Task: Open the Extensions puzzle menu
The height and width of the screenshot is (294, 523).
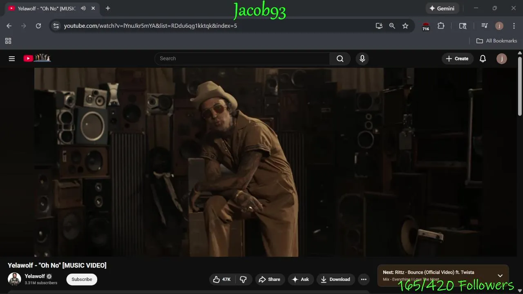Action: click(441, 26)
